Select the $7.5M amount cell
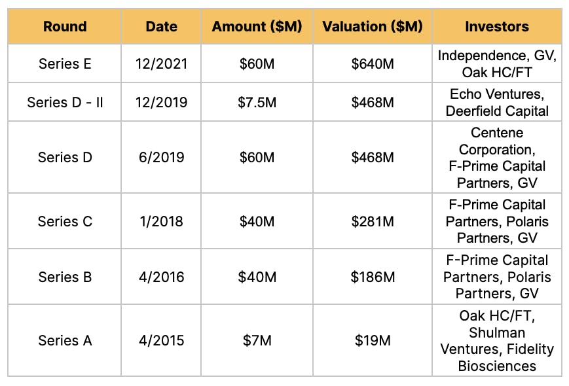Image resolution: width=569 pixels, height=386 pixels. [x=257, y=102]
